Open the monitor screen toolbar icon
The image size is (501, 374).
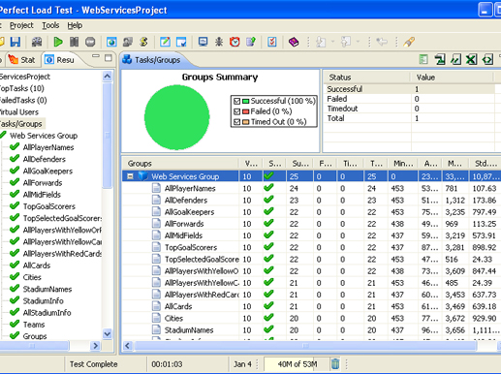click(x=203, y=42)
